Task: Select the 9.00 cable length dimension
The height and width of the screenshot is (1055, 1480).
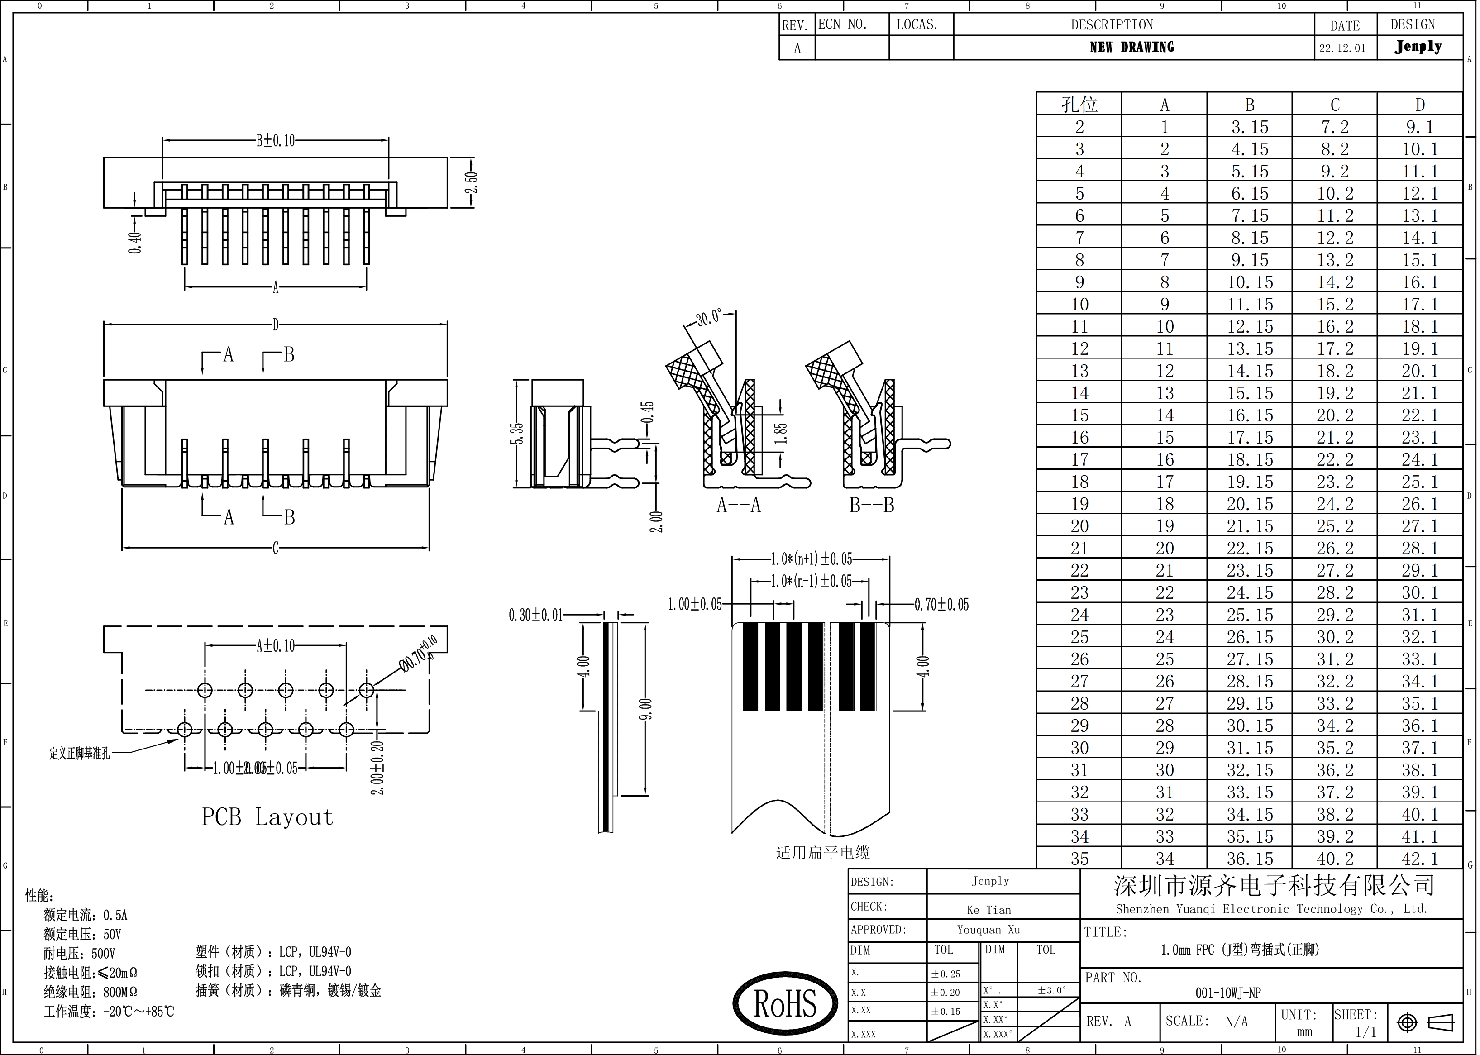Action: pyautogui.click(x=645, y=709)
